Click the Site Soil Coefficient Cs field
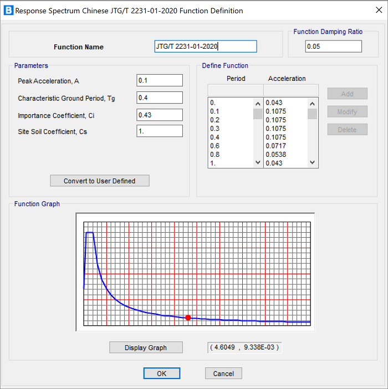 [x=160, y=131]
